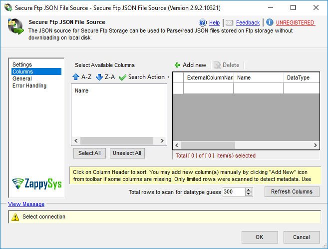
Task: Click the Feedback envelope icon
Action: (229, 22)
